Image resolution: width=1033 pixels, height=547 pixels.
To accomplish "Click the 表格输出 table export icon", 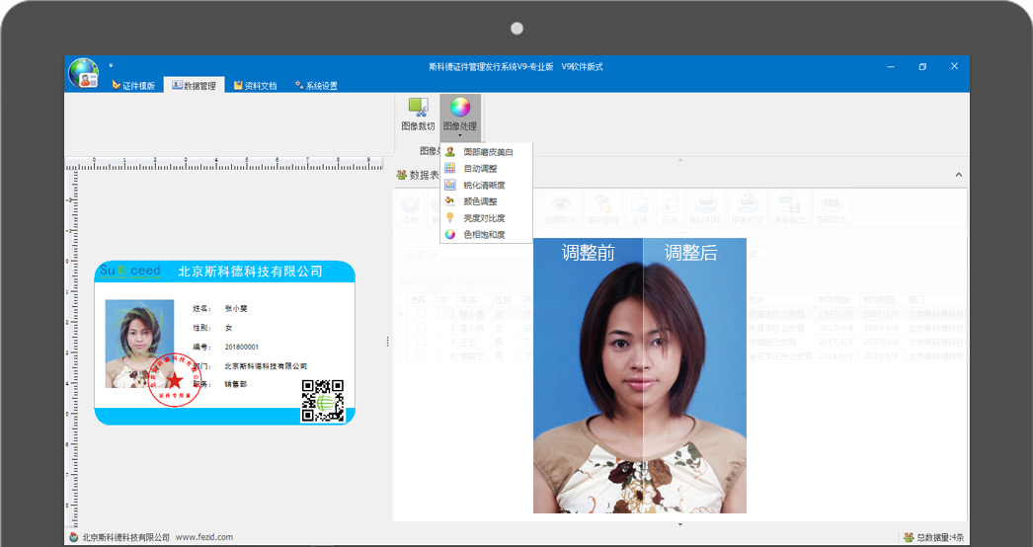I will [x=789, y=209].
